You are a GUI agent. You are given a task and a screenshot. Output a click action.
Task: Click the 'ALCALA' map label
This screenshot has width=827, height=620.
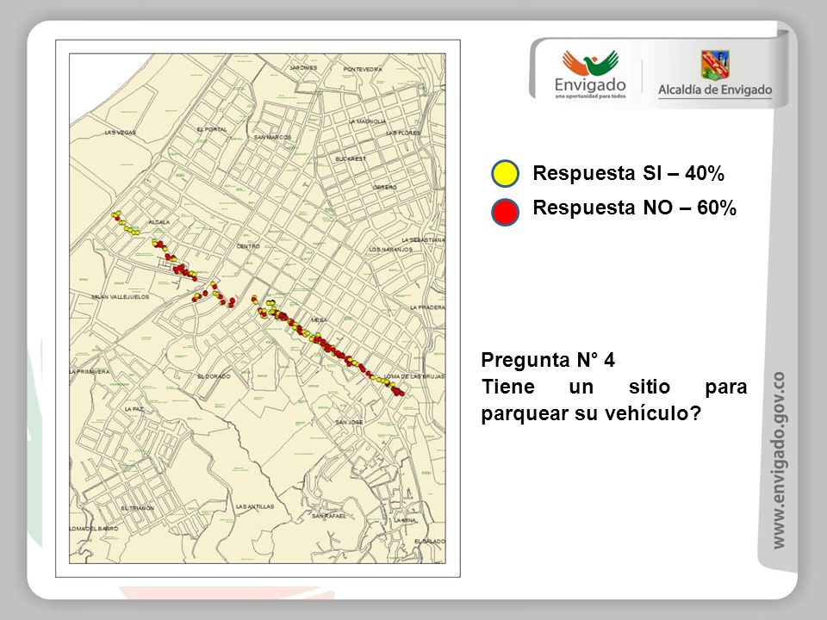pyautogui.click(x=159, y=222)
